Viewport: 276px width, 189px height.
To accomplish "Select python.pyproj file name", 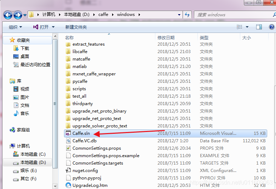I will [87, 178].
